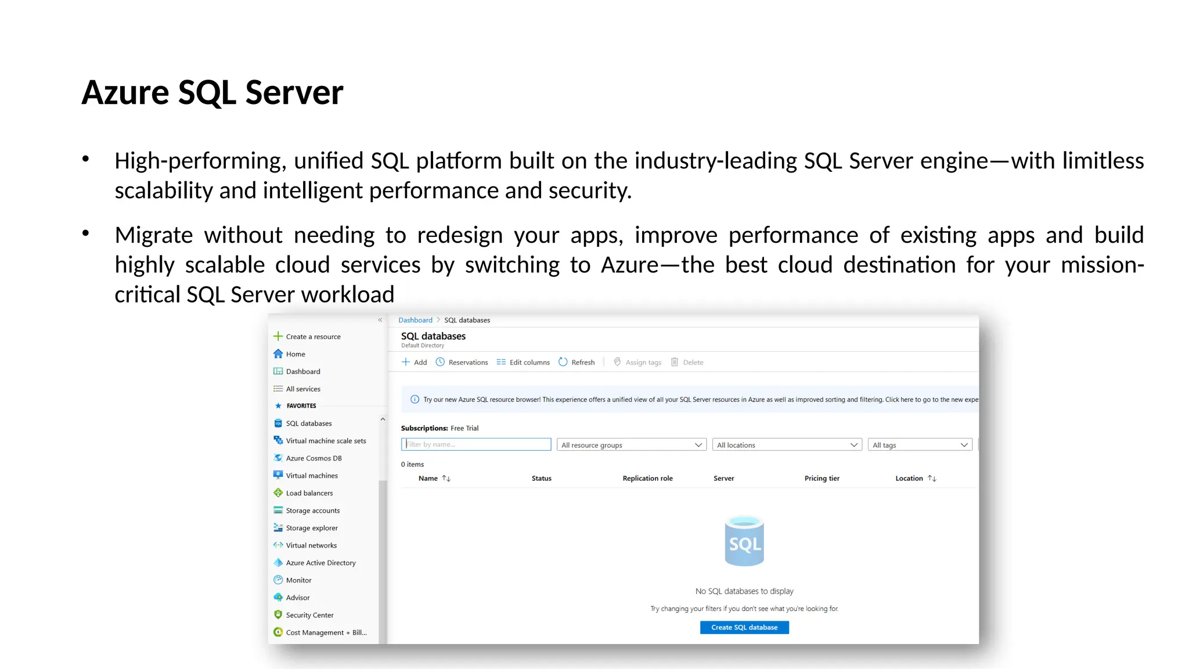Image resolution: width=1189 pixels, height=669 pixels.
Task: Go to Dashboard via breadcrumb link
Action: pyautogui.click(x=415, y=320)
